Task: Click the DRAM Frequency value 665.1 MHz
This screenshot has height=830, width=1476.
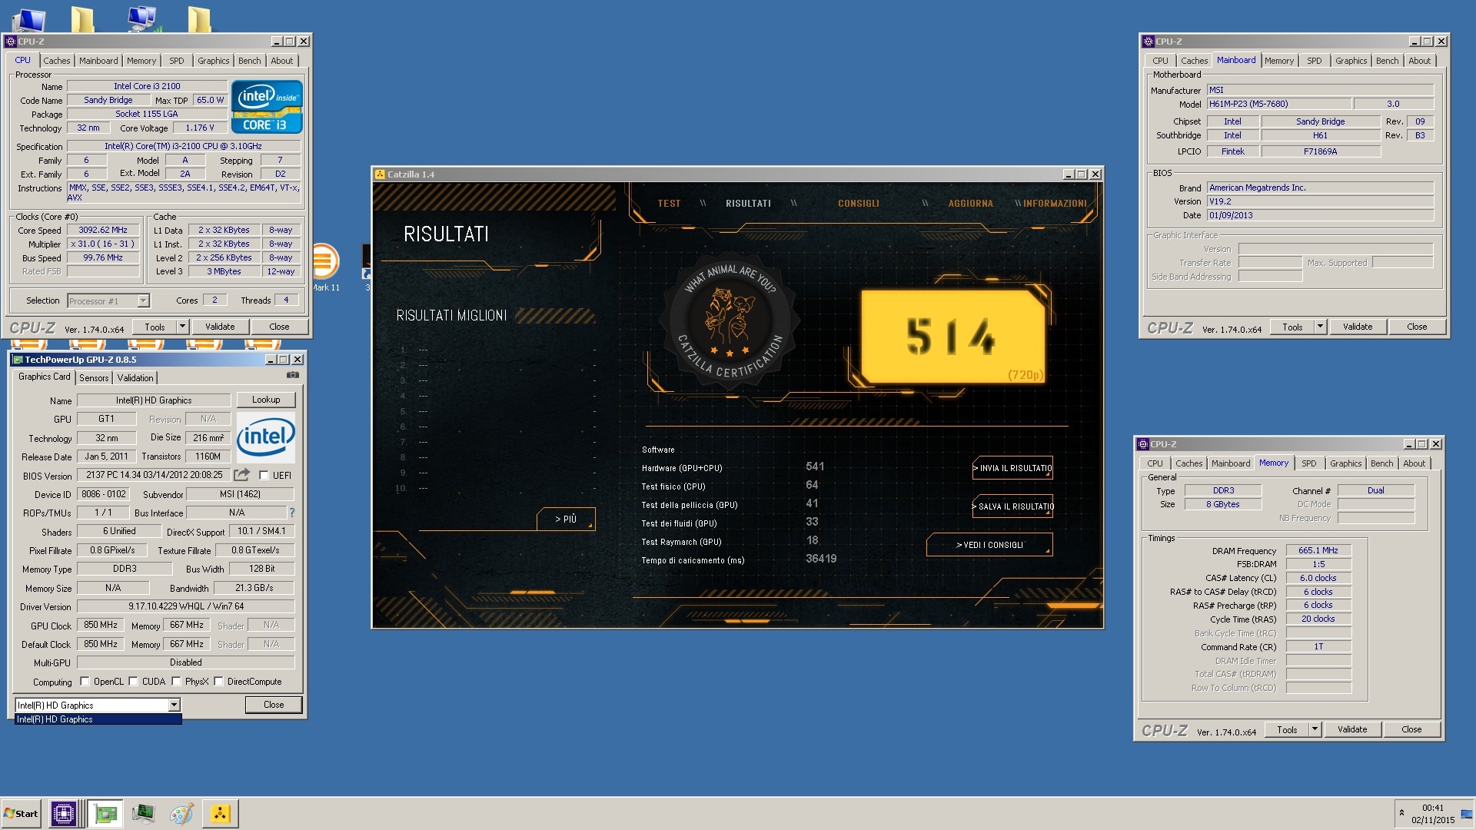Action: point(1318,550)
